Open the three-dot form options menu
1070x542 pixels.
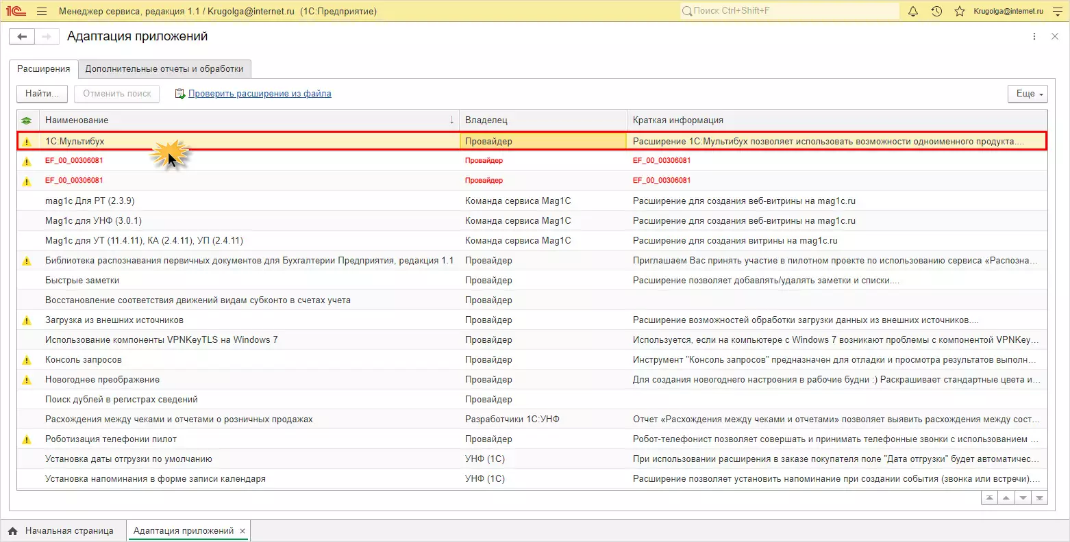click(x=1034, y=36)
